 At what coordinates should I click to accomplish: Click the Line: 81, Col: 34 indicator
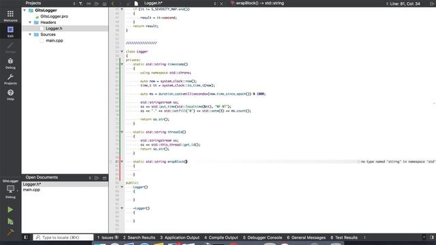click(405, 3)
